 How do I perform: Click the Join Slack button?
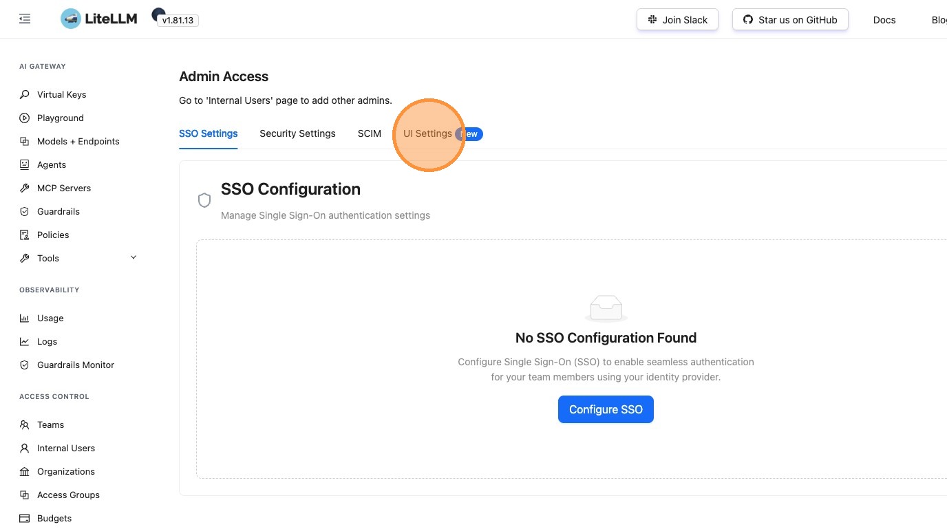677,20
